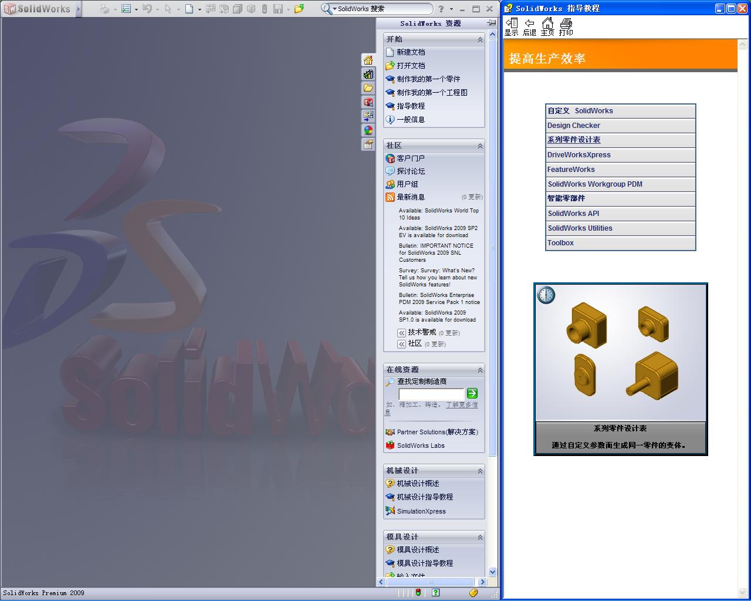Open 一般信息 link
The height and width of the screenshot is (601, 751).
click(411, 120)
